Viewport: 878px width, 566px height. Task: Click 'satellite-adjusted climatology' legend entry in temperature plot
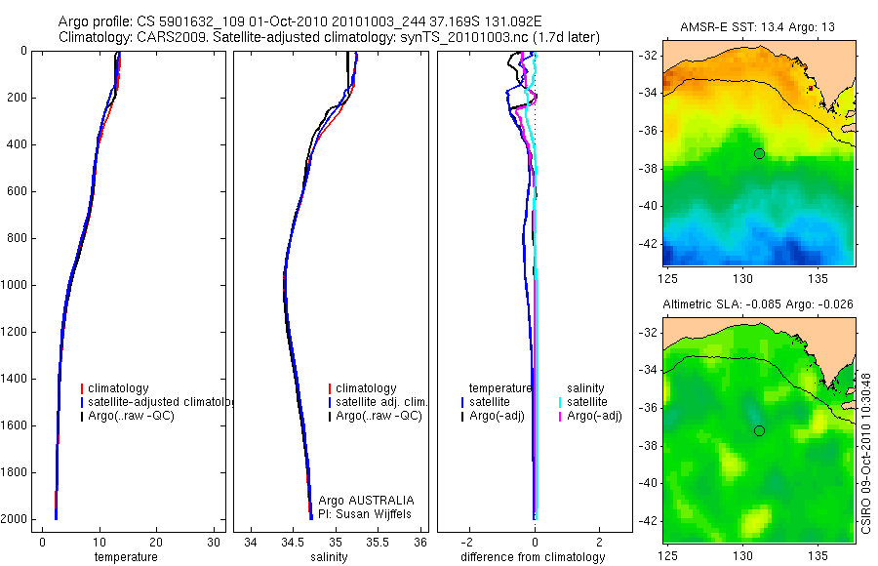click(x=161, y=402)
